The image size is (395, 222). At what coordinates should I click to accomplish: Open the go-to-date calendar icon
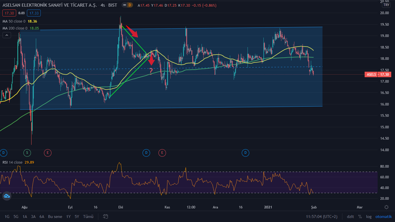tap(106, 217)
